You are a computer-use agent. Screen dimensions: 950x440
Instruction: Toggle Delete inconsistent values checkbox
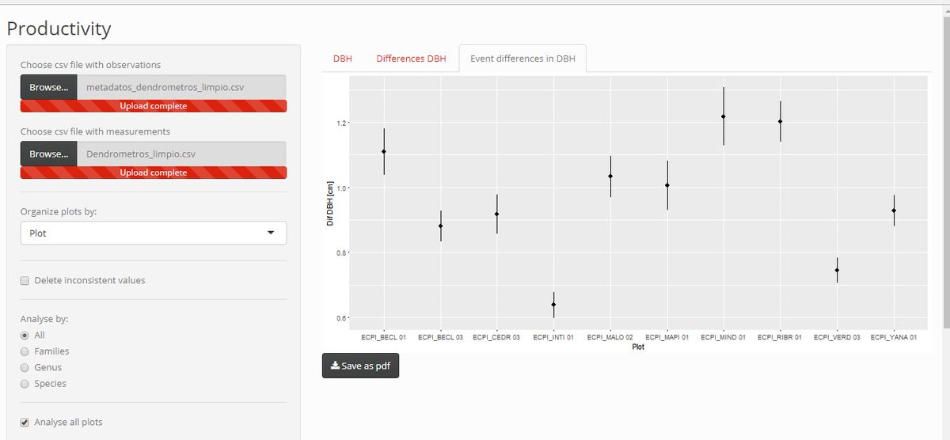tap(25, 280)
